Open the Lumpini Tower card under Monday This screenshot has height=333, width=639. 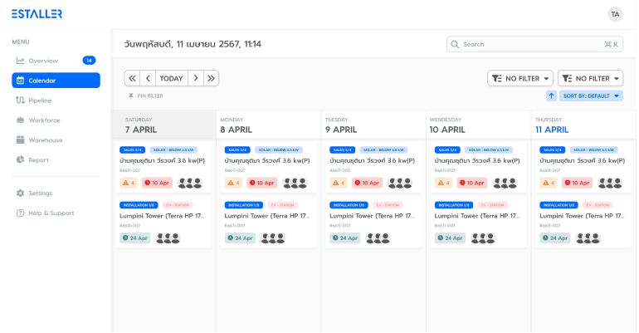click(x=267, y=215)
